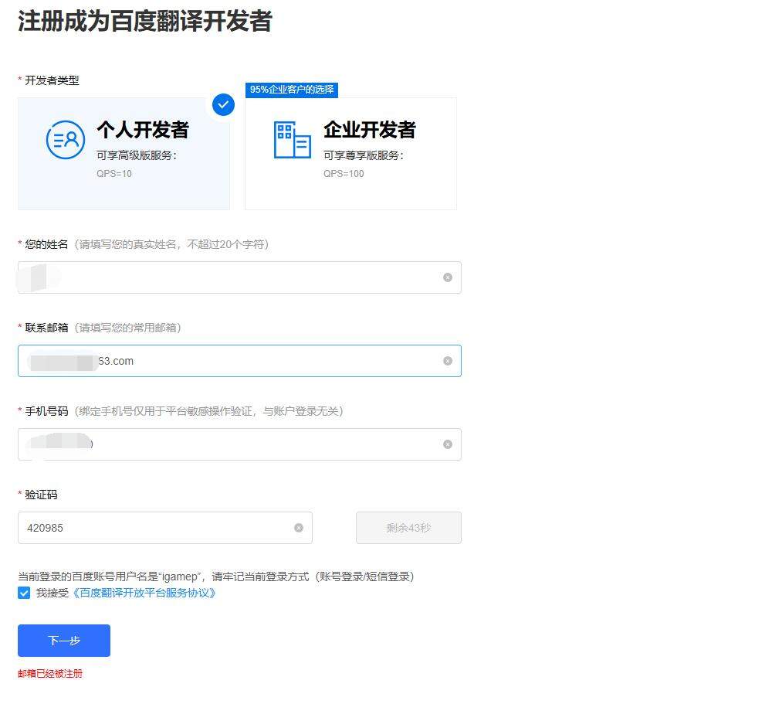Click the 剩余43秒 countdown button
This screenshot has width=772, height=721.
point(408,528)
